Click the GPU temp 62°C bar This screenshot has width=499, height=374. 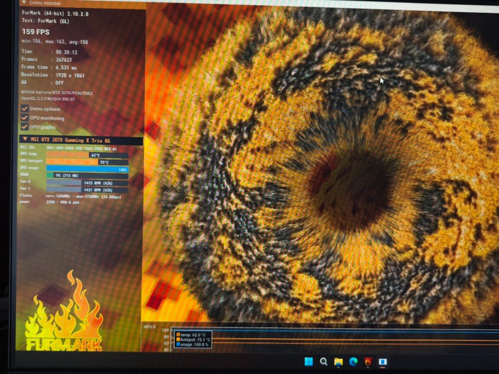pos(87,155)
